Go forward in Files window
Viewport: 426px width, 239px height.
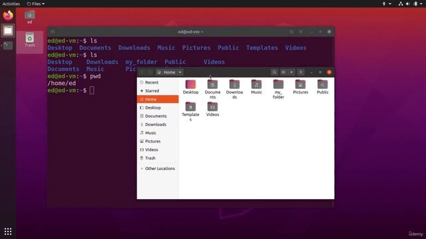click(x=149, y=72)
